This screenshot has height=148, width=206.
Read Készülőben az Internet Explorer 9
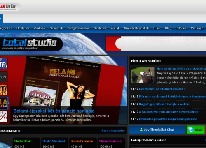[162, 89]
